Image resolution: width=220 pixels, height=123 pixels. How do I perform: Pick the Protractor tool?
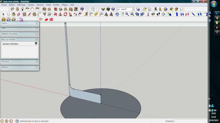[x=96, y=14]
